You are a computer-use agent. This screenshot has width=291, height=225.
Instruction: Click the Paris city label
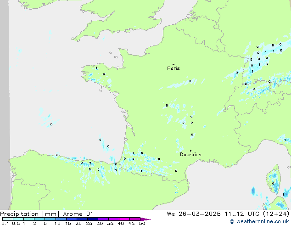173,68
